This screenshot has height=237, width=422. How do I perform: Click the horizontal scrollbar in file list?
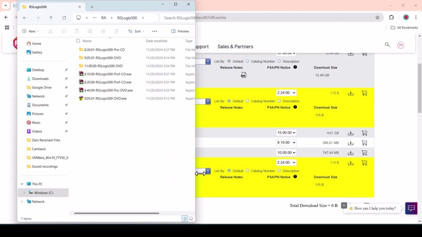pos(116,213)
